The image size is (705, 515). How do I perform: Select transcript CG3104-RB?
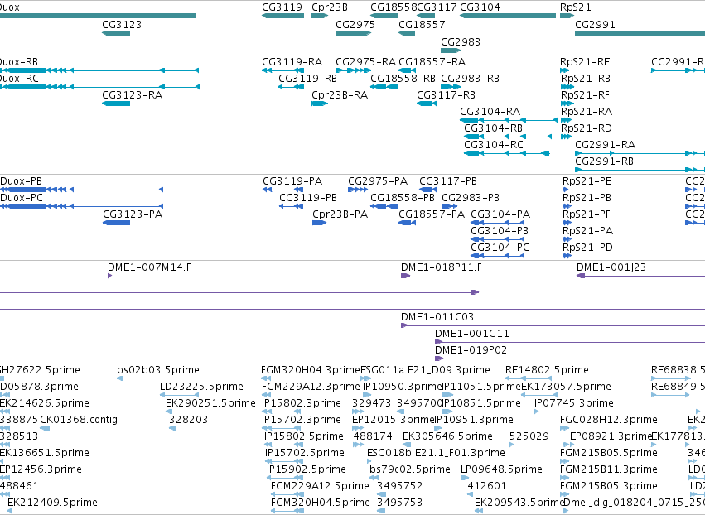pos(493,128)
